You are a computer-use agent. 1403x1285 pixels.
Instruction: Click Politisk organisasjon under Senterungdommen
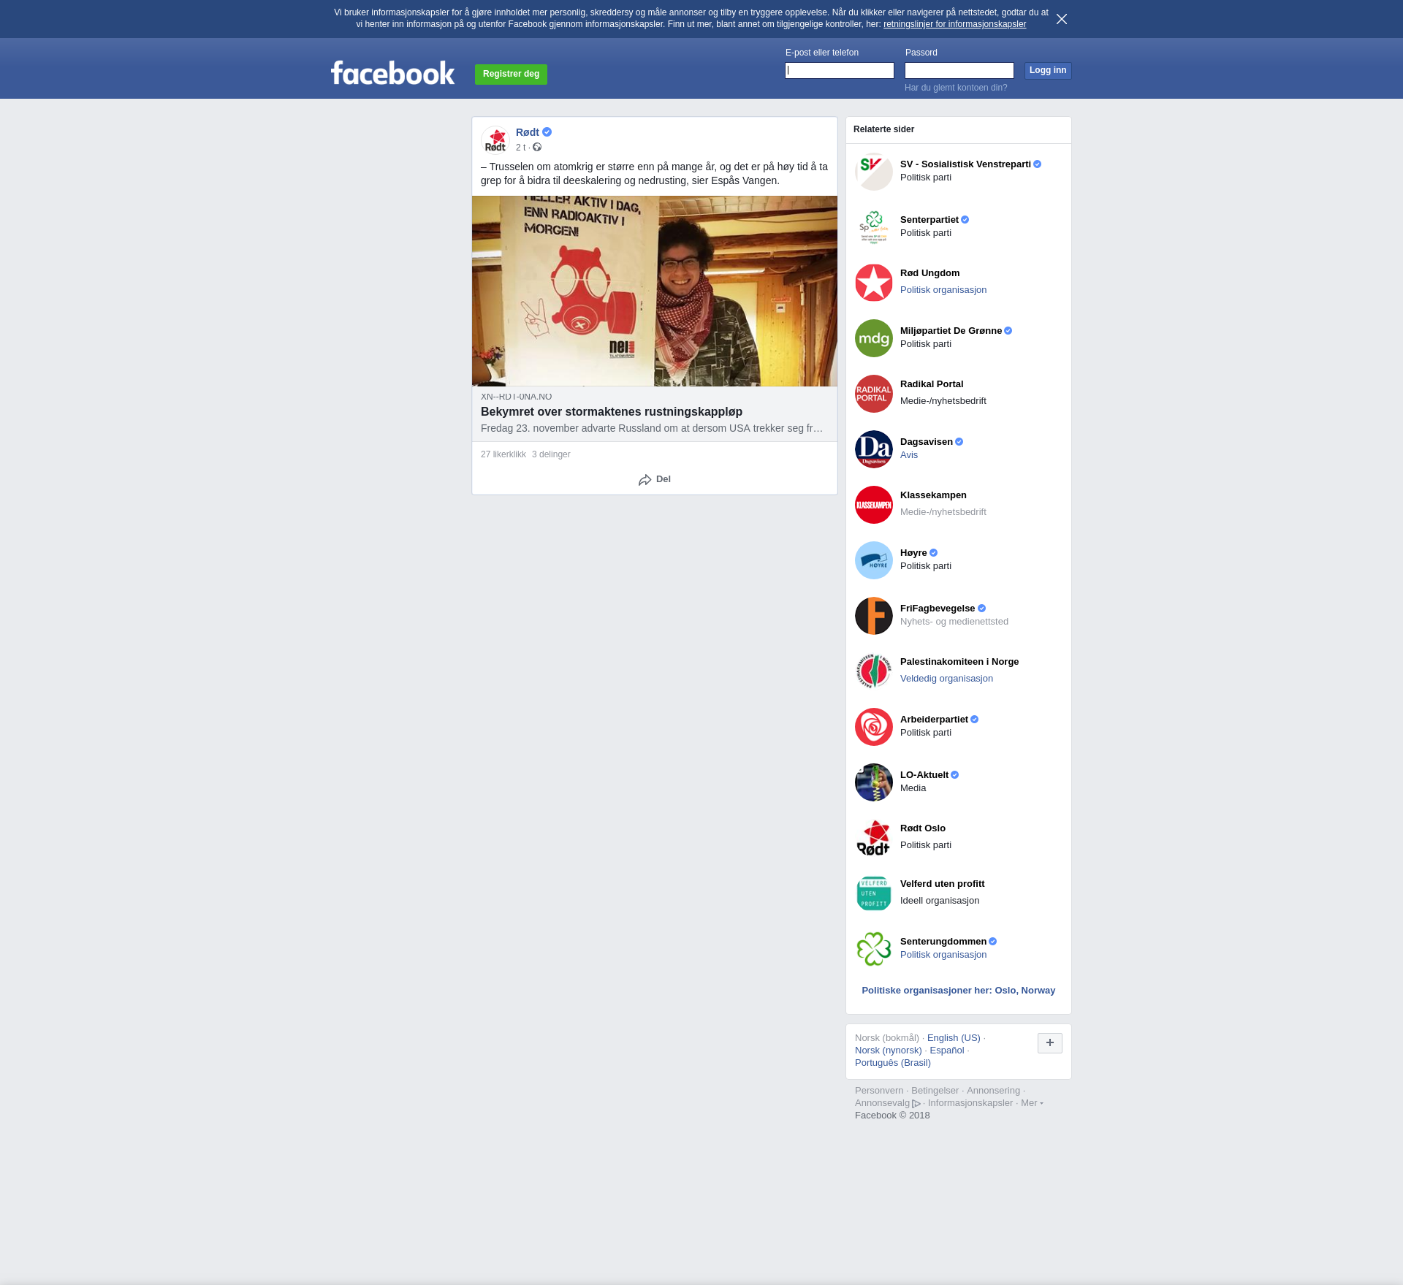tap(943, 955)
